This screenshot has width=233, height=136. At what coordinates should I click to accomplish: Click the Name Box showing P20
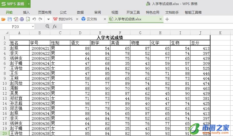pyautogui.click(x=16, y=27)
